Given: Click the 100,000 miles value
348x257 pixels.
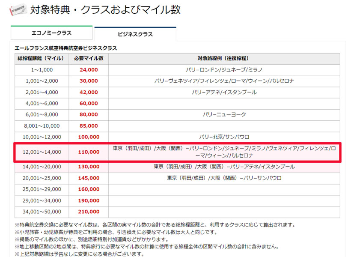Looking at the screenshot, I should coord(89,137).
